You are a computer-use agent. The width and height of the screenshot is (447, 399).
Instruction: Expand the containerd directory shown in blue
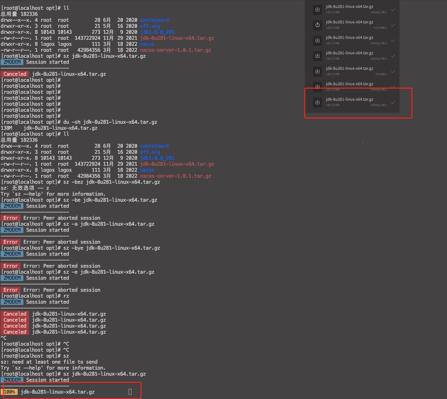point(154,20)
